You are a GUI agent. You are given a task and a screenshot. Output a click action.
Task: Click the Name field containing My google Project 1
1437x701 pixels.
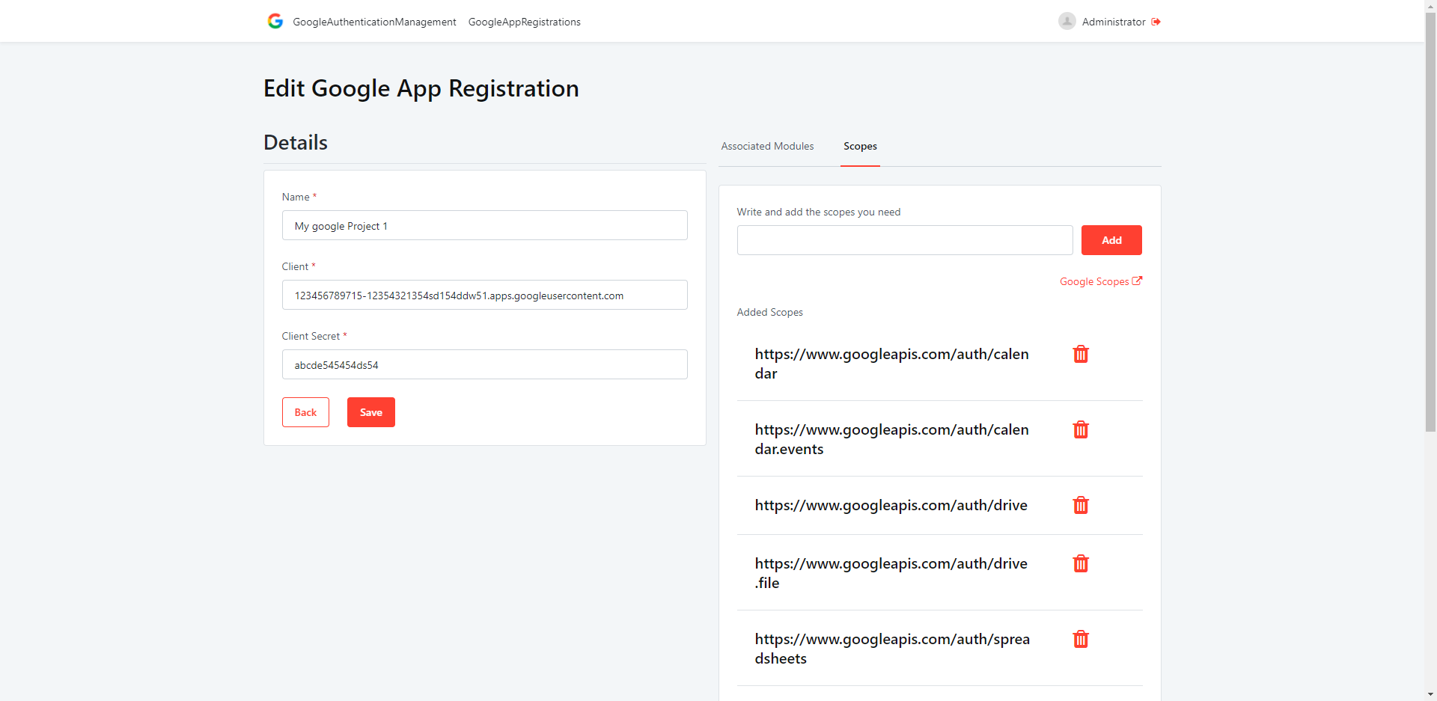[484, 225]
